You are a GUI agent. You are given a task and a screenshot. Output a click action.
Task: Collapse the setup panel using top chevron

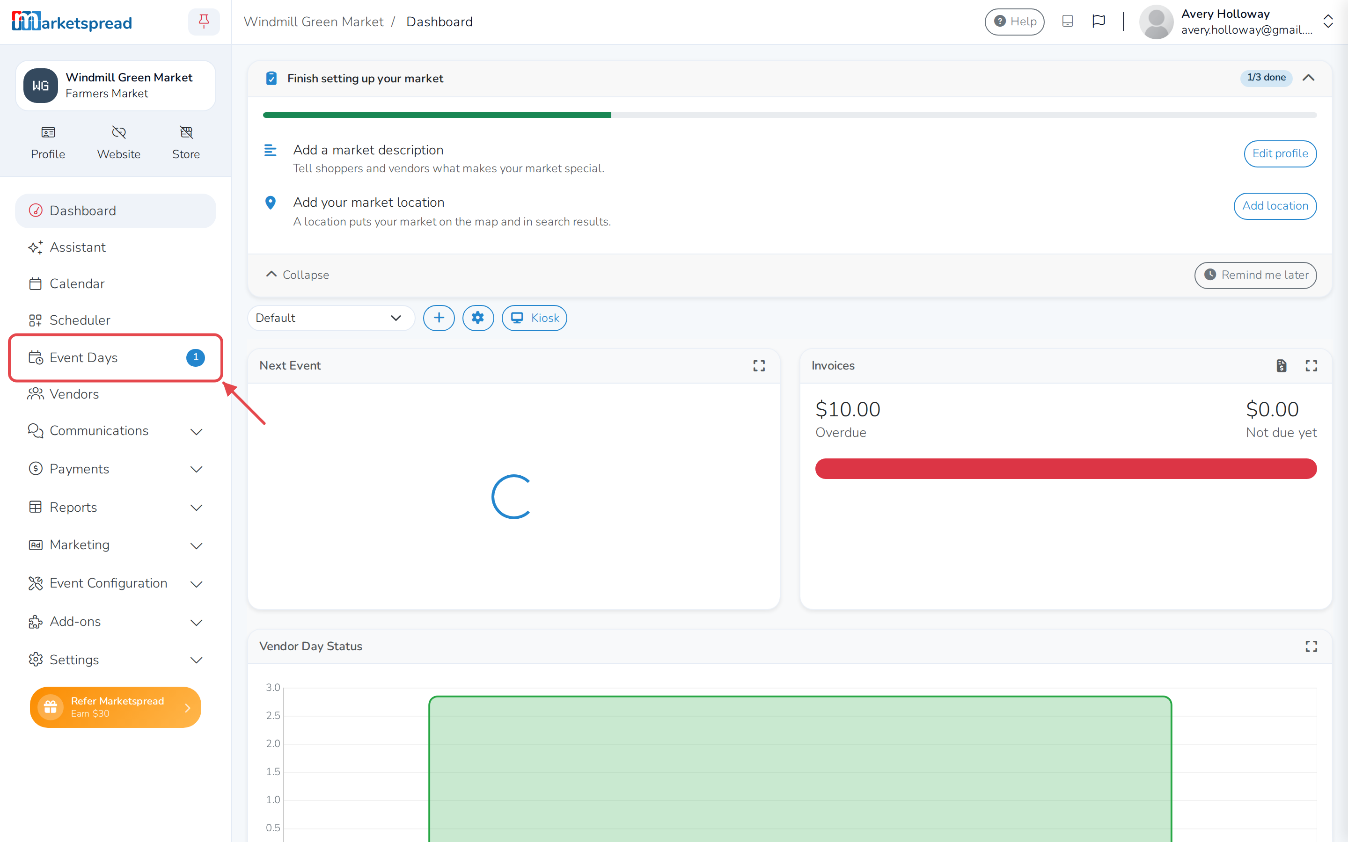click(1309, 77)
